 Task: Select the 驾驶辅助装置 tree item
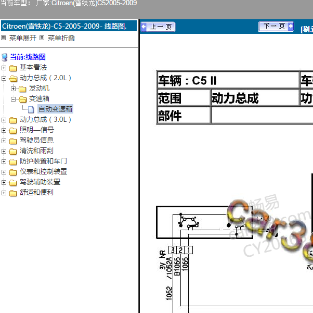click(x=40, y=182)
